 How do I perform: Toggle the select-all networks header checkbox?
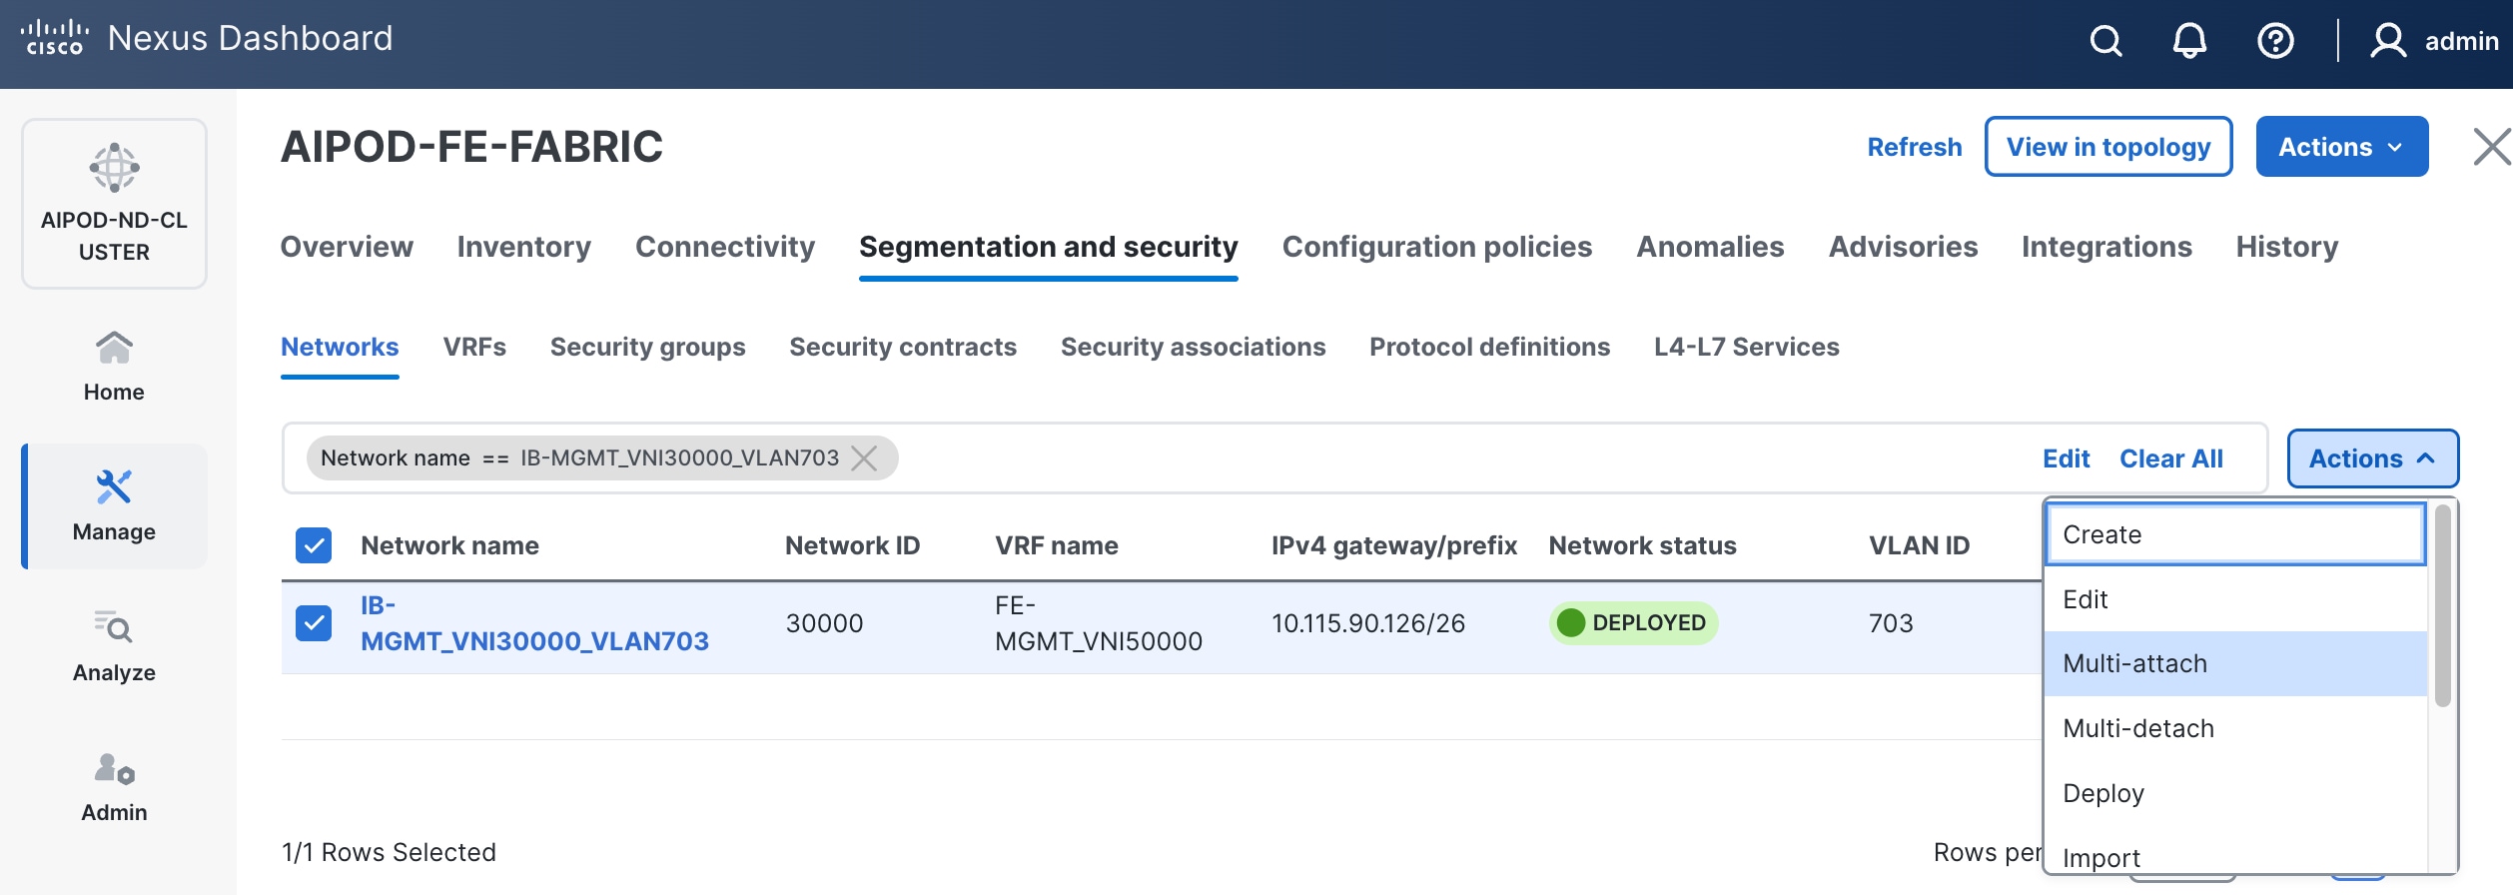click(x=314, y=545)
